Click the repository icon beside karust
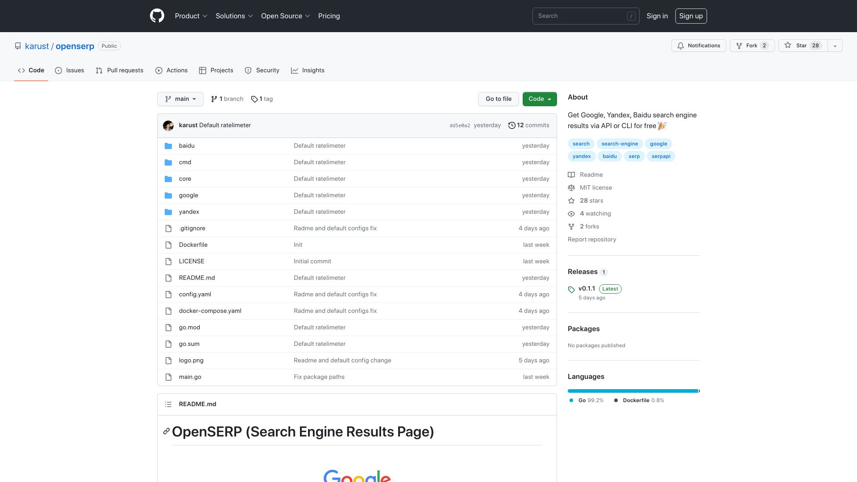Image resolution: width=857 pixels, height=482 pixels. coord(18,46)
